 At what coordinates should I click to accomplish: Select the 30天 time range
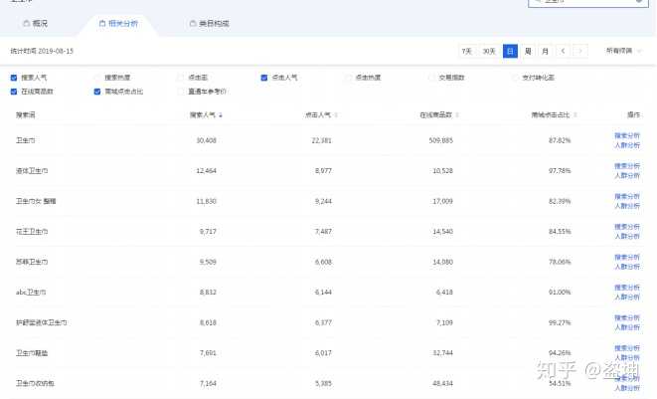(x=488, y=51)
